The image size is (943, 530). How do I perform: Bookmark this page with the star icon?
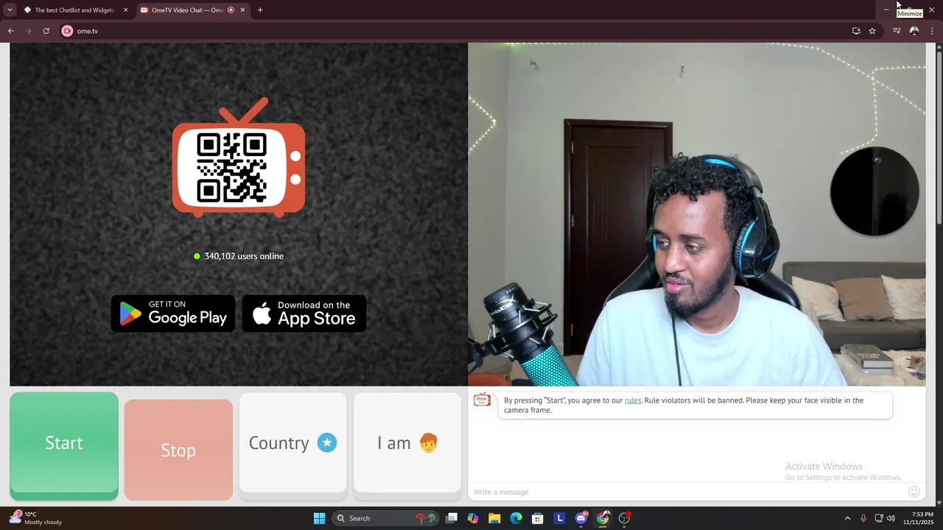point(872,31)
